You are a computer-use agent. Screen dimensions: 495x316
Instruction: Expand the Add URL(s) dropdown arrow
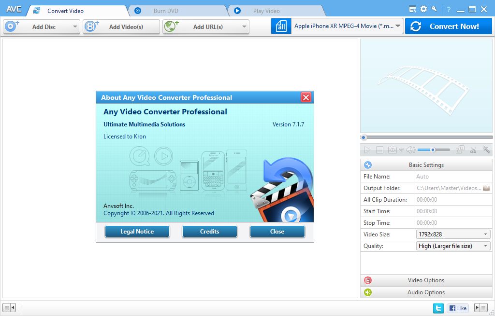(244, 27)
